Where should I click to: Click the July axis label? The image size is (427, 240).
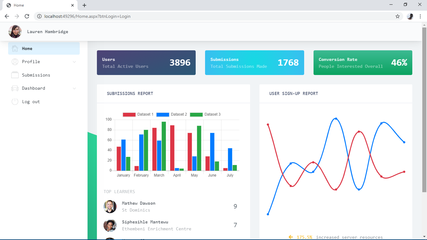230,175
